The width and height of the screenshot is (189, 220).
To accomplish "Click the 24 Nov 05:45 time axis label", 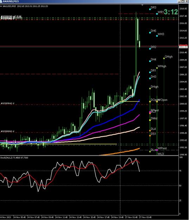I will (19, 217).
